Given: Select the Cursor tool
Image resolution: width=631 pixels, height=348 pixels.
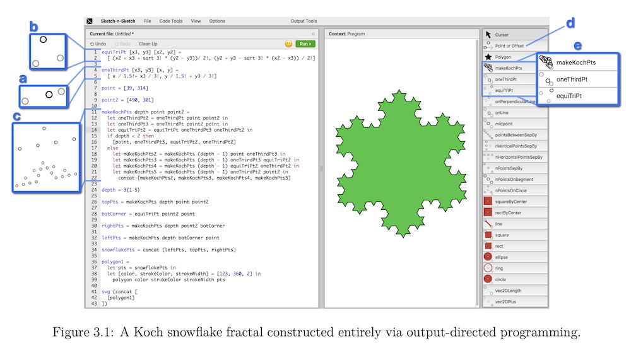Looking at the screenshot, I should tap(502, 35).
